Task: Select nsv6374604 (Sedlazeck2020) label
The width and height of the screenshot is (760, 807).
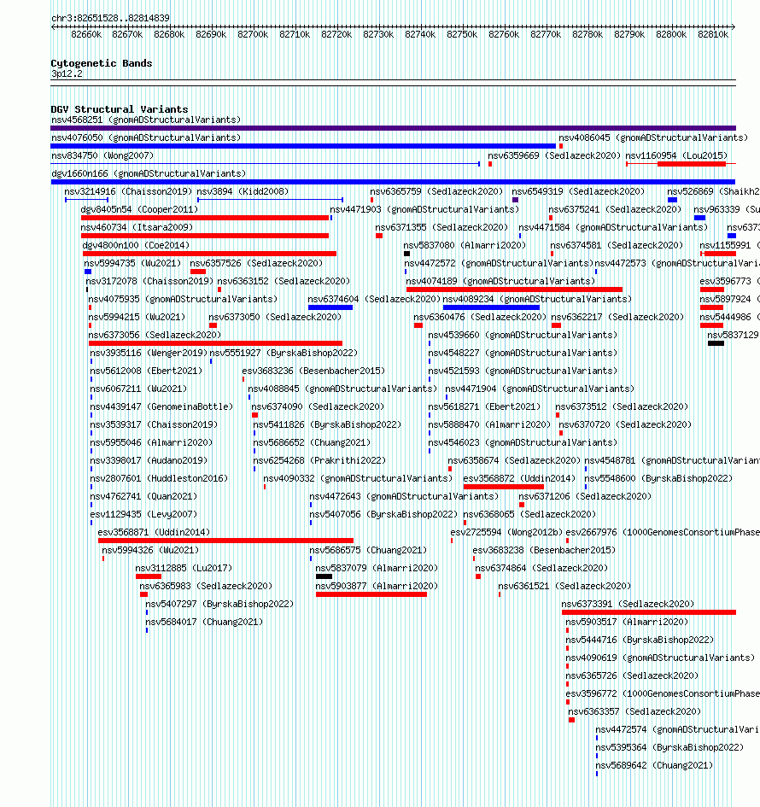Action: (x=374, y=299)
